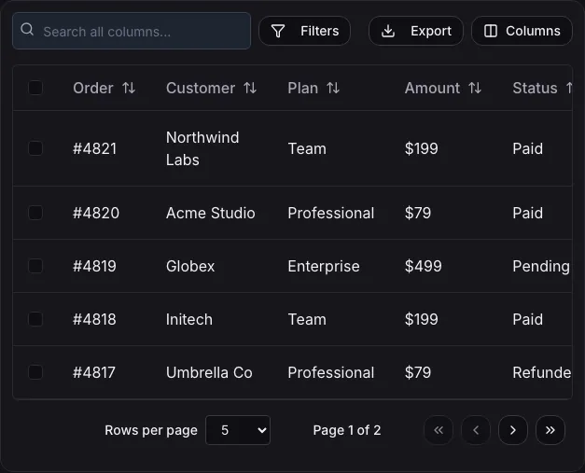
Task: Open the Filters button
Action: click(x=304, y=31)
